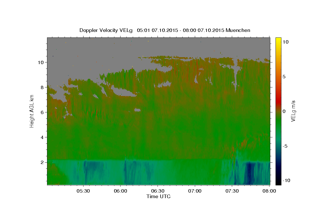This screenshot has width=334, height=222.
Task: Click the dark blue downdraft near 07:45
Action: (x=249, y=173)
